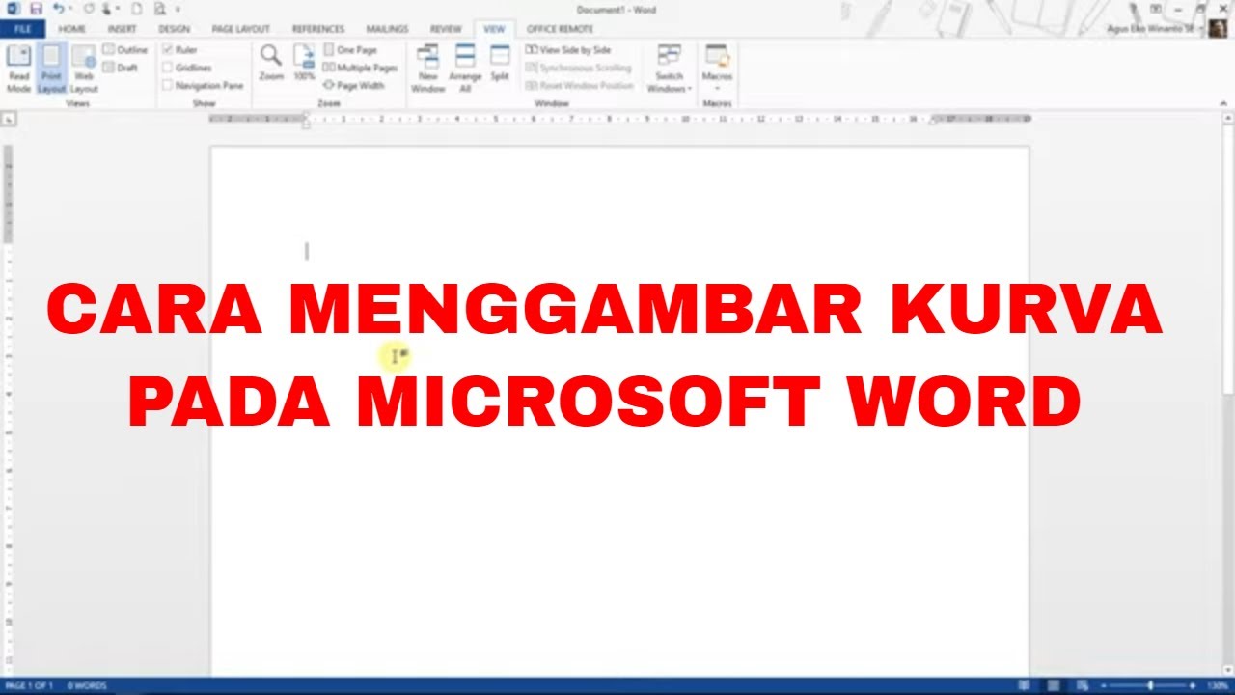Save document from Quick Access Toolbar

(x=36, y=9)
